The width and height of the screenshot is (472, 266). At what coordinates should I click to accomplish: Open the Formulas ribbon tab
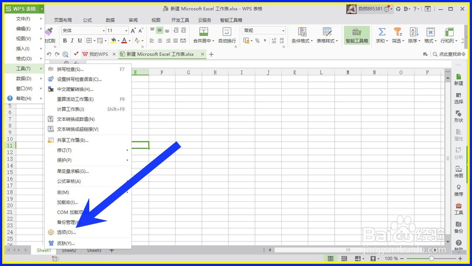coord(87,20)
